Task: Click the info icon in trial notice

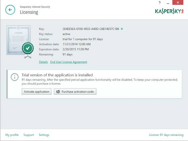Action: click(15, 77)
